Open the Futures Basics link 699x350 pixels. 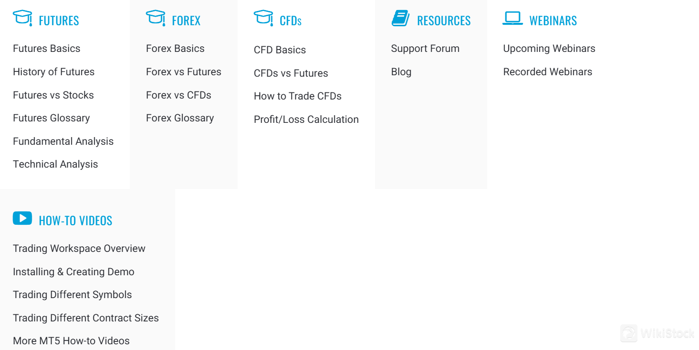tap(46, 49)
